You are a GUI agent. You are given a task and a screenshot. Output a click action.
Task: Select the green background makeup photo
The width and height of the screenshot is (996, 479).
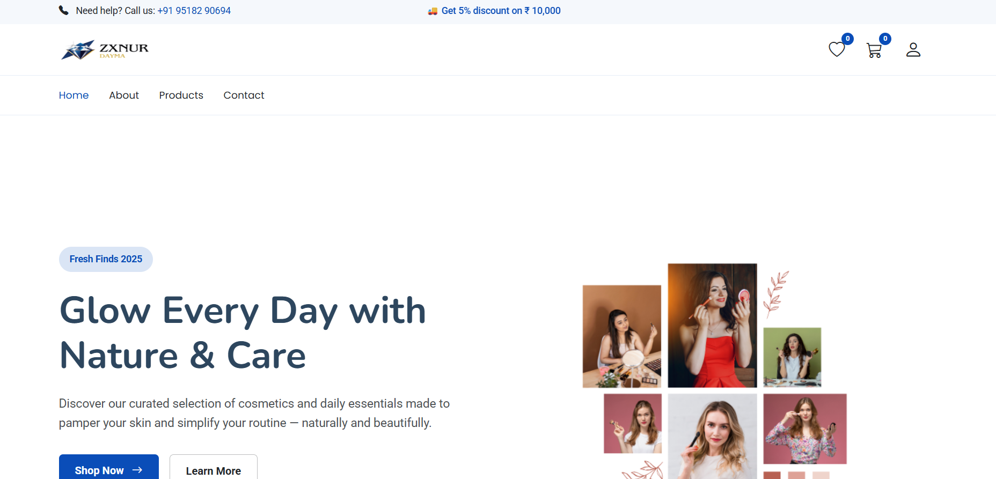792,357
